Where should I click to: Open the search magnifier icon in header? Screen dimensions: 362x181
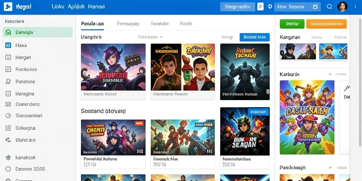point(329,7)
